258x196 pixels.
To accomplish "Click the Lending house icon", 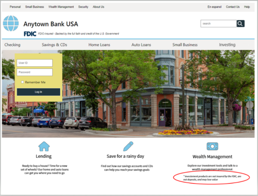I will [44, 146].
